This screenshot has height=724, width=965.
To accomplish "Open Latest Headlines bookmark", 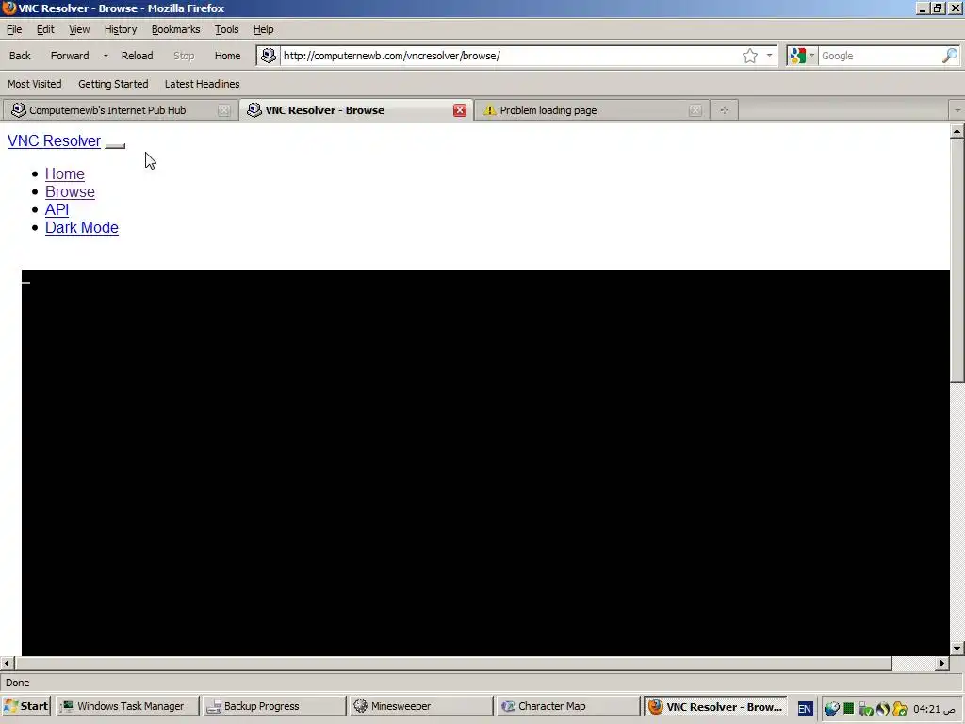I will [202, 84].
